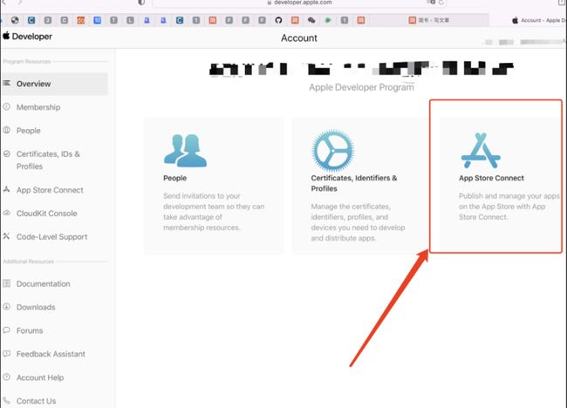
Task: Click the Apple Developer logo
Action: pos(28,36)
